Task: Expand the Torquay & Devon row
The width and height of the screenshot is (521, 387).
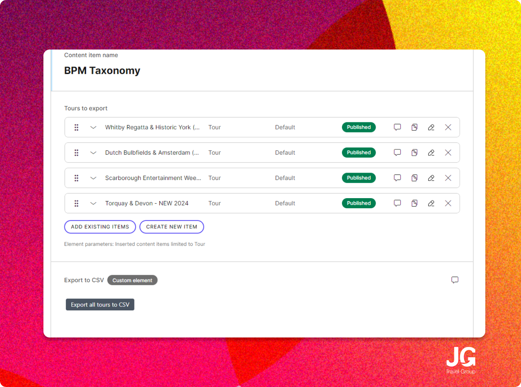Action: 93,204
